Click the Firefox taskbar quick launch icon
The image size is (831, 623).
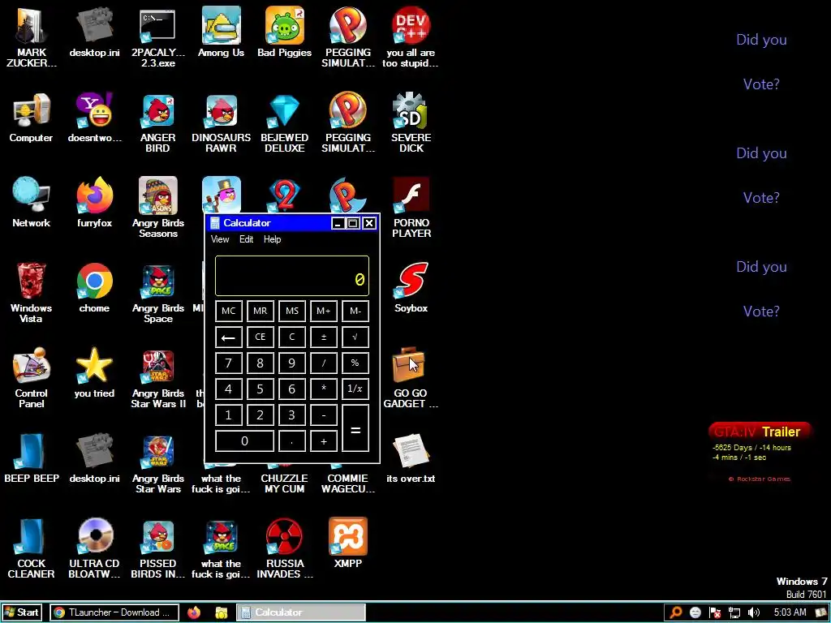(194, 613)
